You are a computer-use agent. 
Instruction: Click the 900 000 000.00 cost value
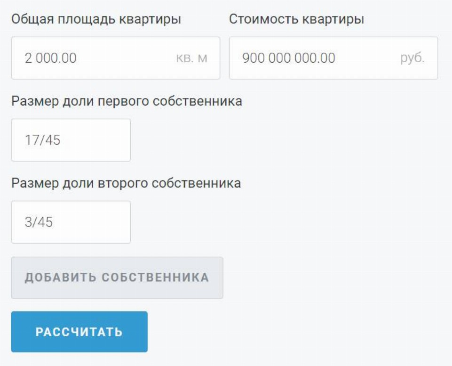289,58
